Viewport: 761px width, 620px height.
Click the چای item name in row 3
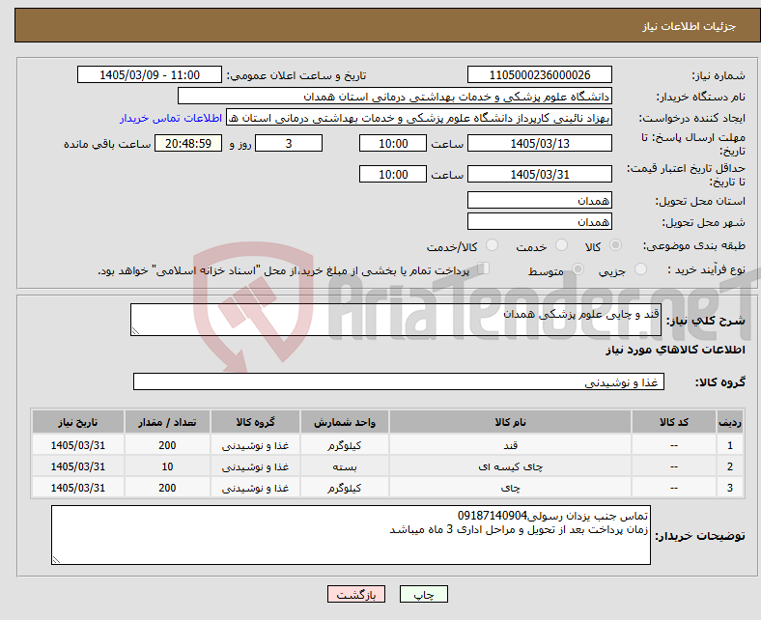(x=510, y=488)
